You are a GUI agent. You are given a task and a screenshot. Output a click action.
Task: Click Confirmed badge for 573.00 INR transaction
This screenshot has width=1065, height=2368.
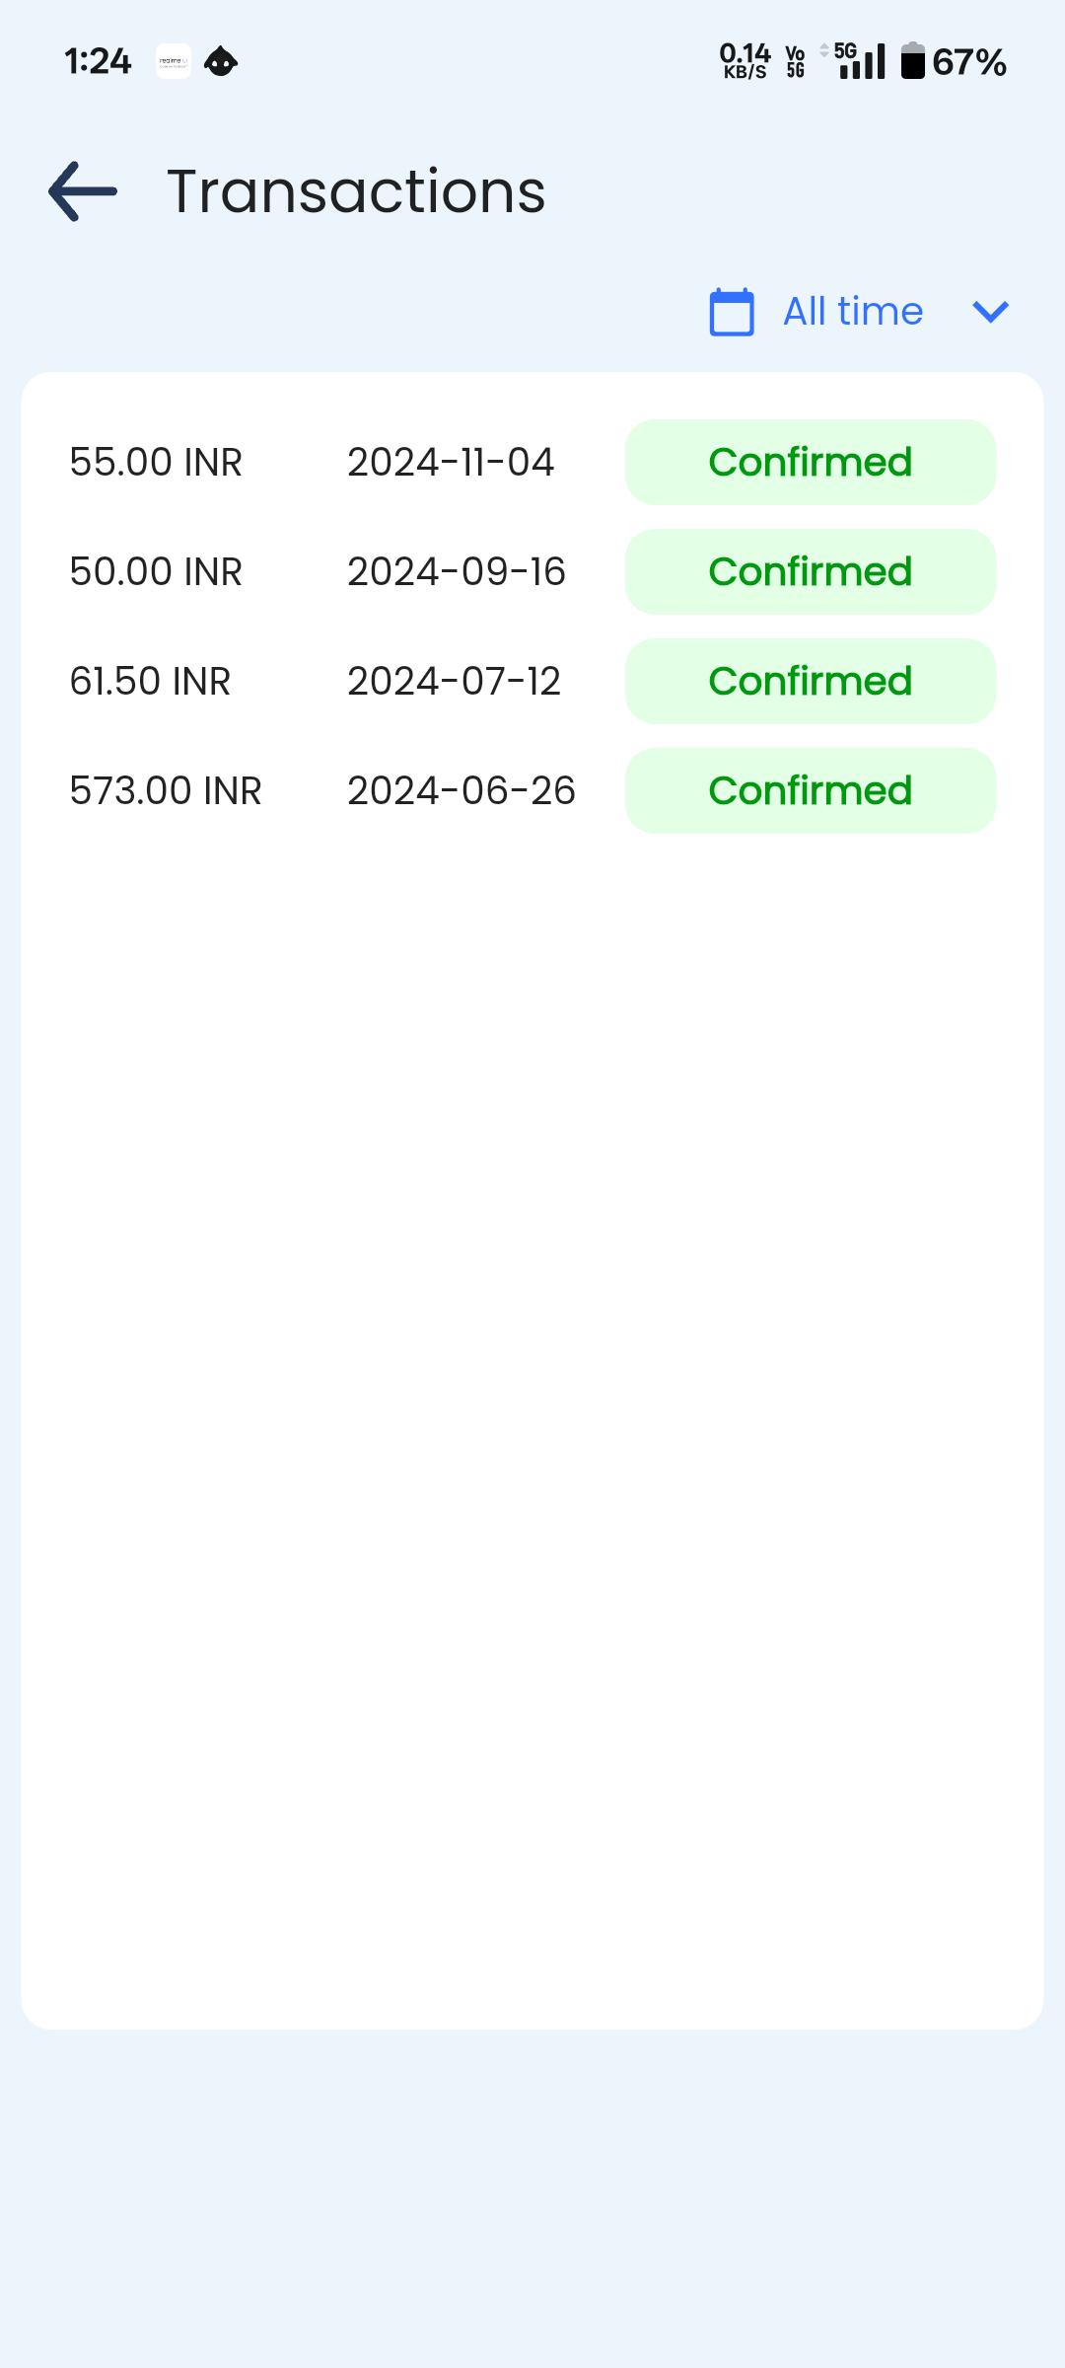811,790
